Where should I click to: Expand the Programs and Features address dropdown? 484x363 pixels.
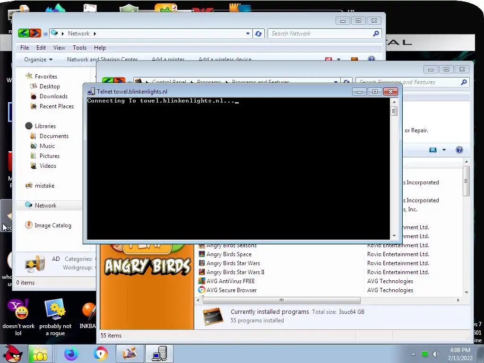pyautogui.click(x=336, y=82)
